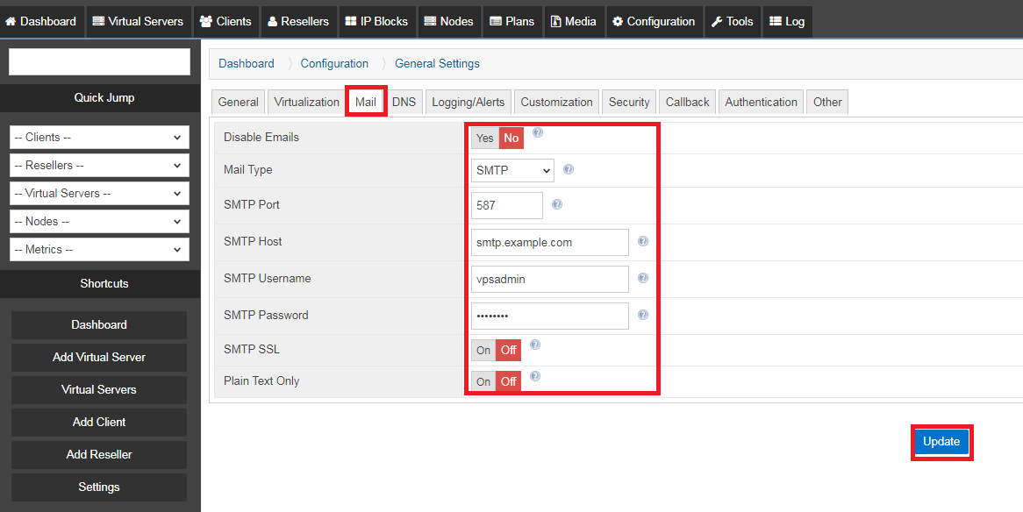Screen dimensions: 1023x512
Task: Click the help icon next to SMTP SSL
Action: click(535, 345)
